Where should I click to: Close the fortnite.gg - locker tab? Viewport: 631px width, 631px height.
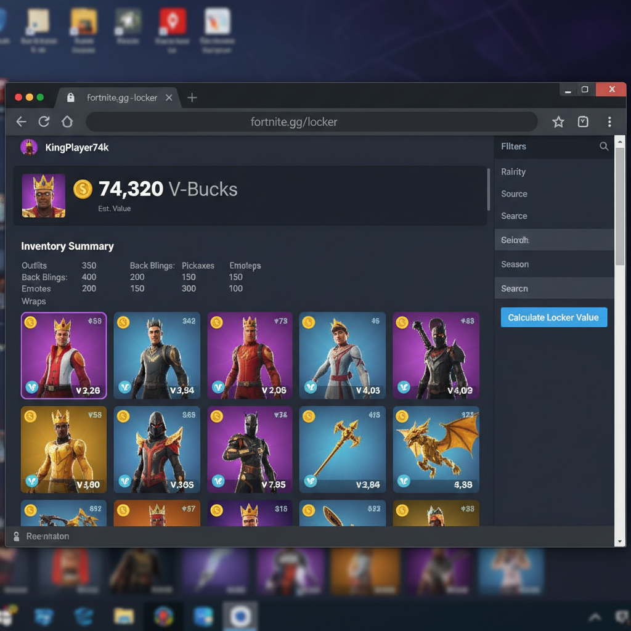(x=169, y=97)
